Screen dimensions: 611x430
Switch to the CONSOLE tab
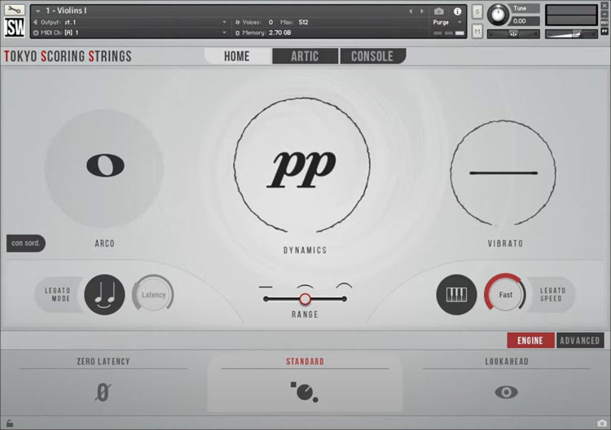[x=373, y=56]
